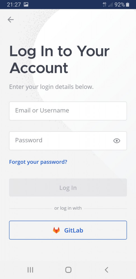This screenshot has width=136, height=279.
Task: Tap the 'Enter your login details below' text
Action: (51, 87)
